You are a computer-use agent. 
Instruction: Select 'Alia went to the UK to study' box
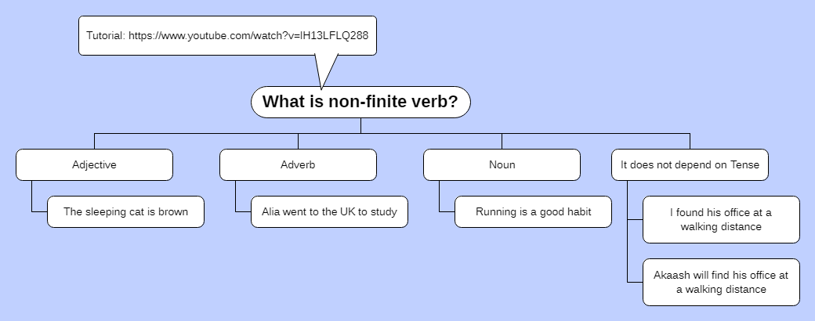329,211
